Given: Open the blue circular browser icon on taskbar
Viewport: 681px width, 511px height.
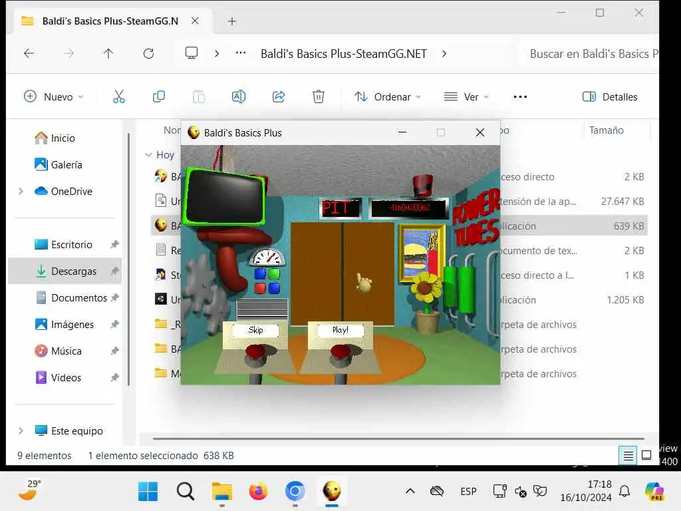Looking at the screenshot, I should click(295, 492).
